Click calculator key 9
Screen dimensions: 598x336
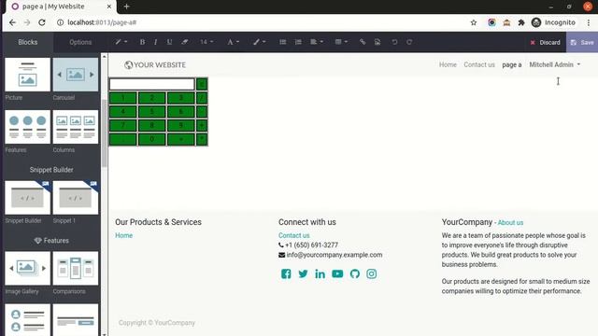point(180,125)
